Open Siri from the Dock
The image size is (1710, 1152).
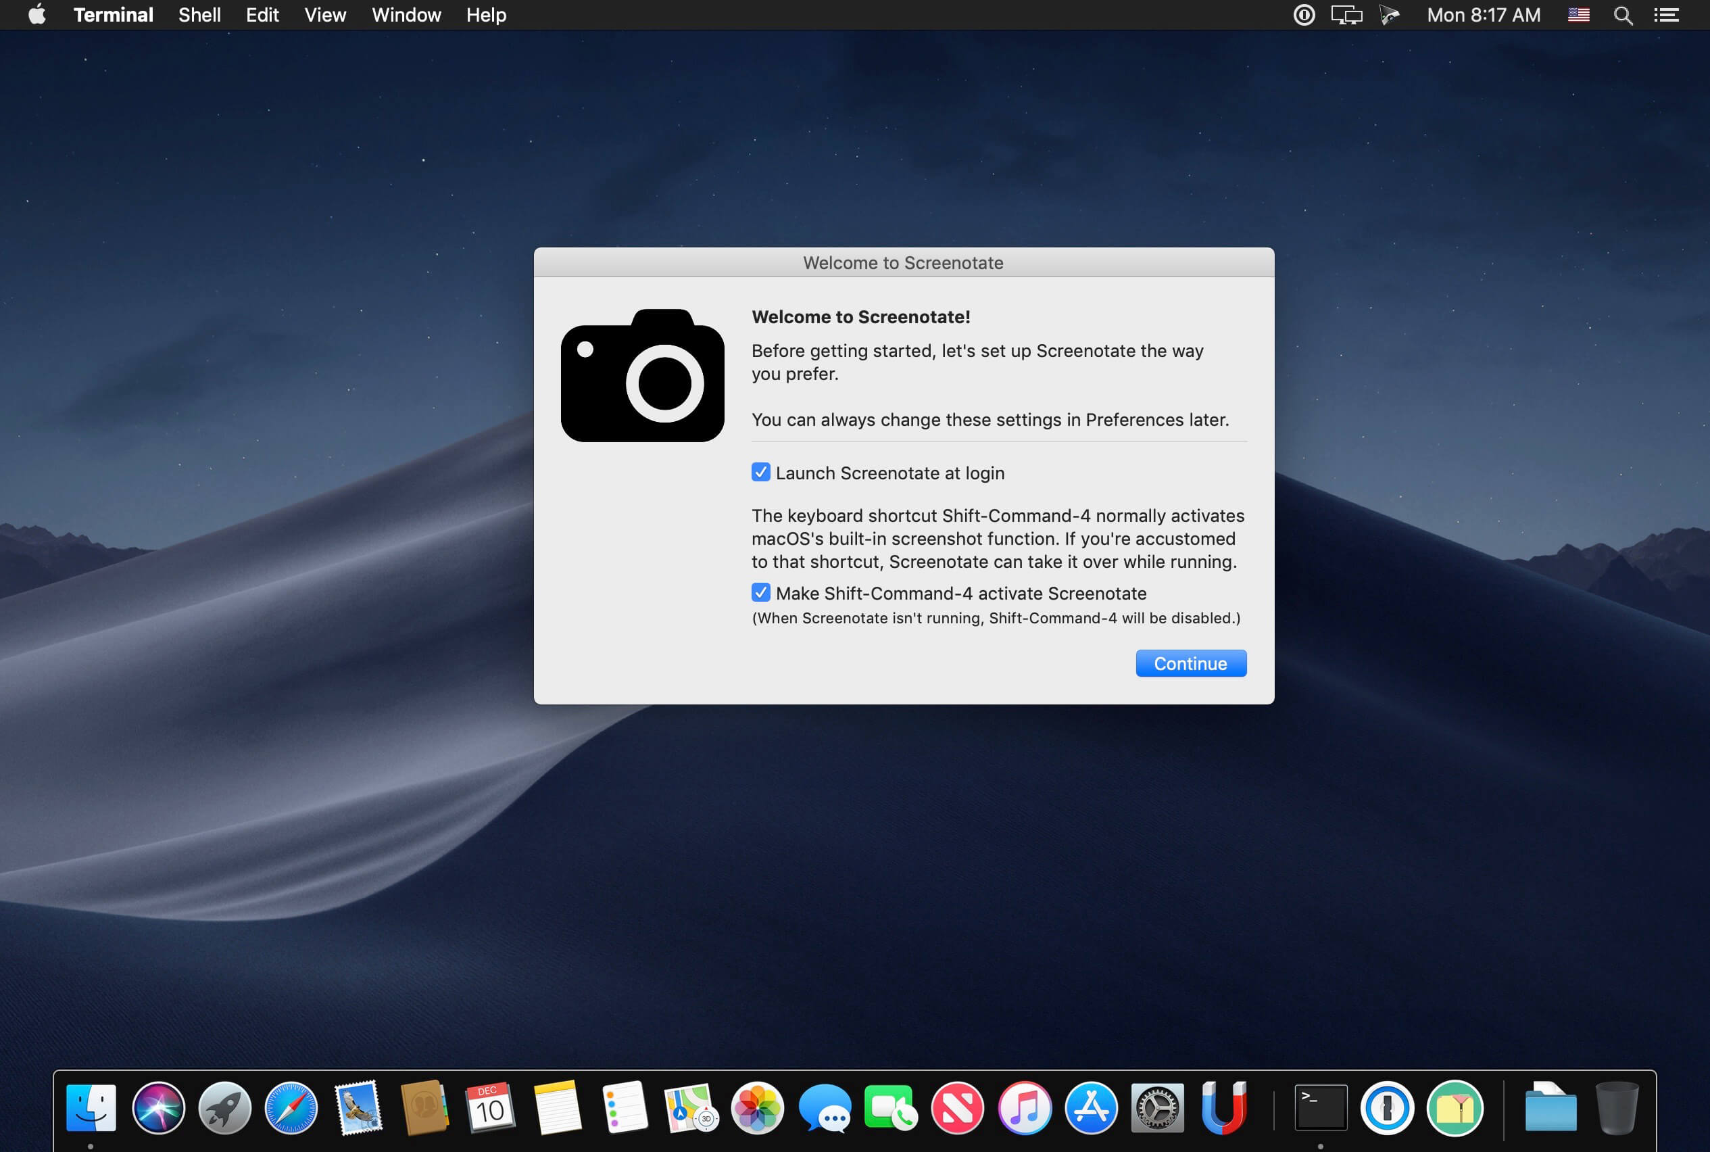pos(158,1107)
